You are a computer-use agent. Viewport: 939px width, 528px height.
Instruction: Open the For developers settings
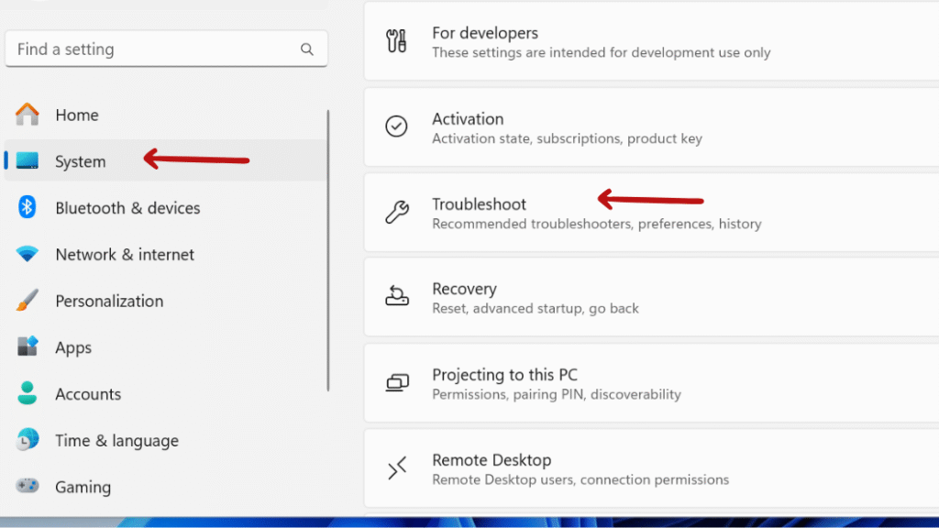tap(652, 41)
